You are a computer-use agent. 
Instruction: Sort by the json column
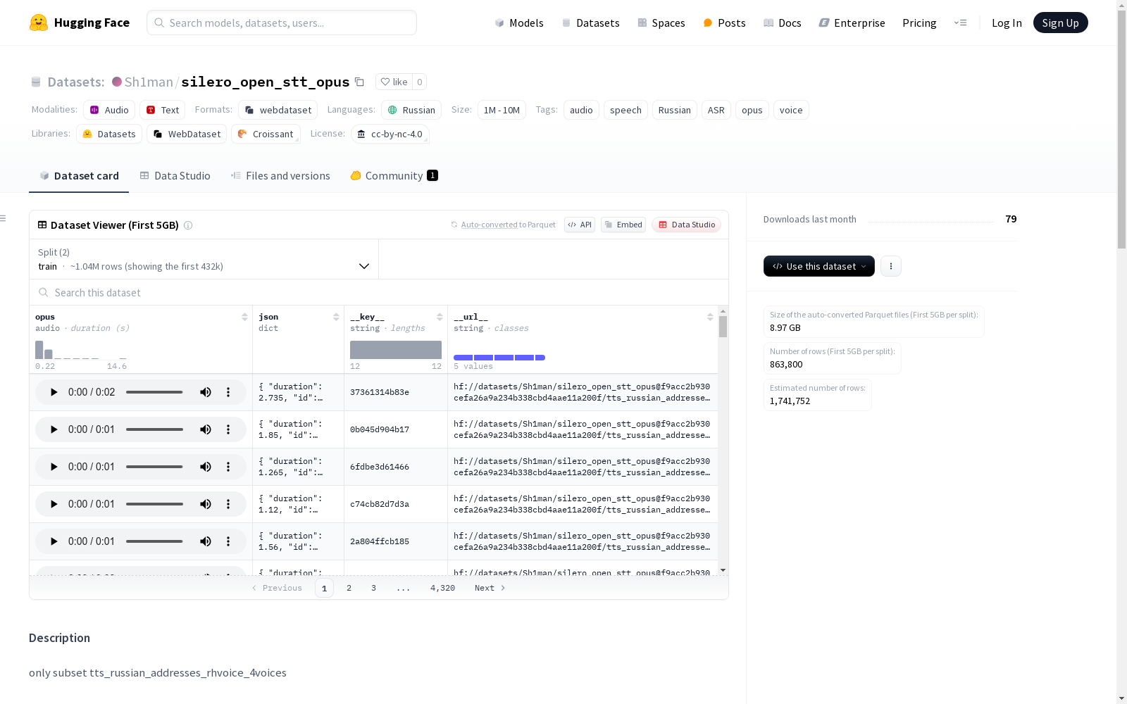(336, 317)
